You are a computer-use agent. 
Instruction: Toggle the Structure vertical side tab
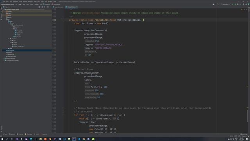pyautogui.click(x=1, y=17)
